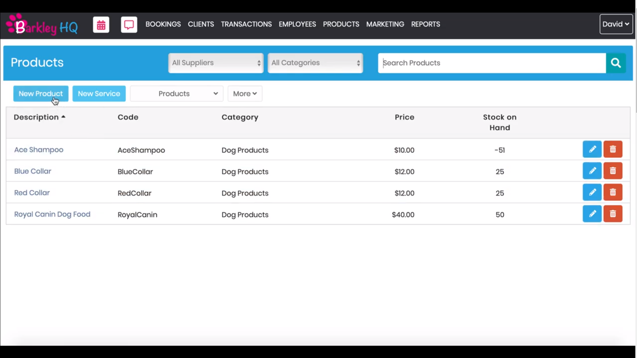This screenshot has height=358, width=637.
Task: Open the All Categories dropdown
Action: pos(315,63)
